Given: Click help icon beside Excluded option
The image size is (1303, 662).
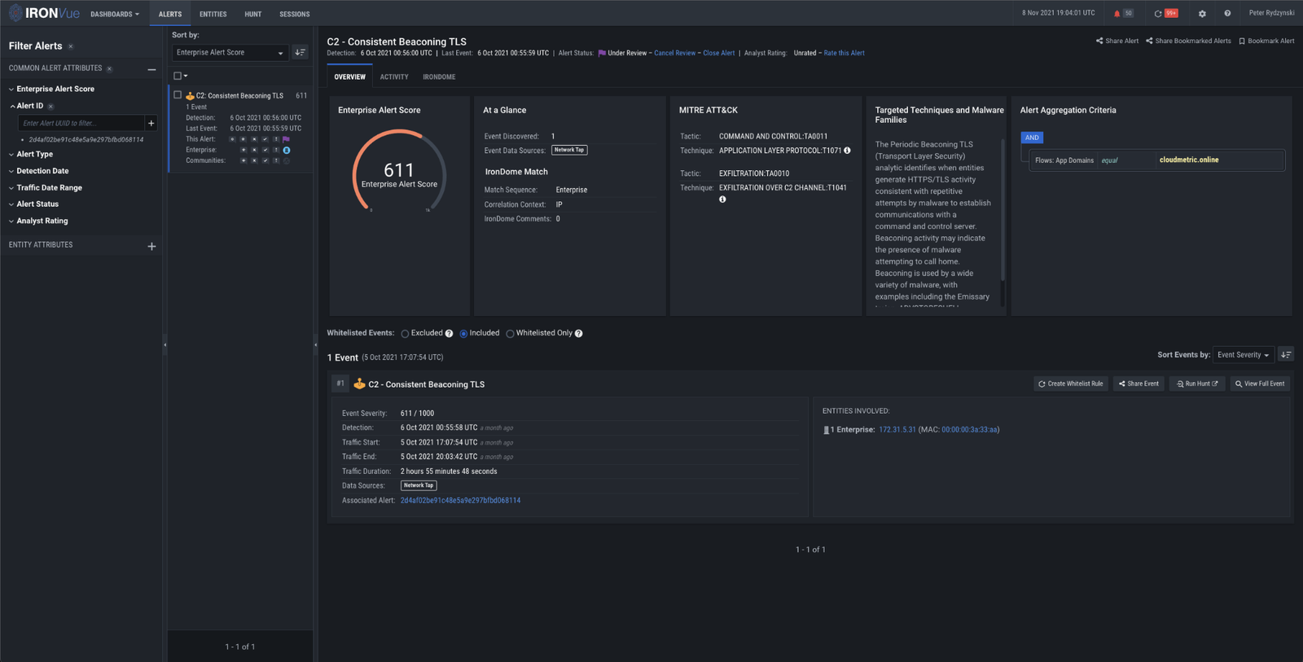Looking at the screenshot, I should [449, 333].
